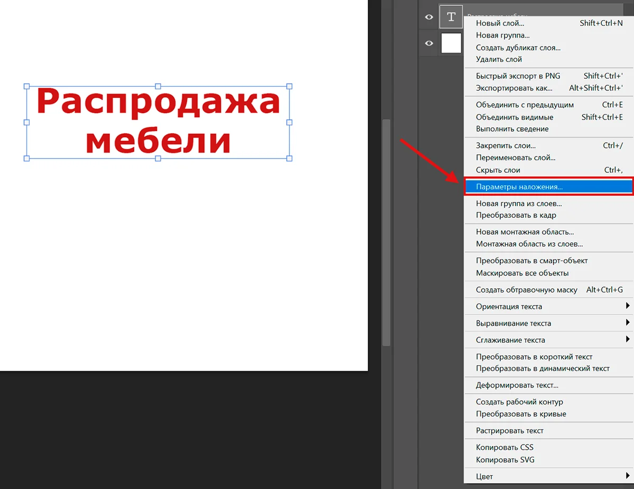Click the red text 'Распродажа' on canvas
634x489 pixels.
click(x=158, y=103)
